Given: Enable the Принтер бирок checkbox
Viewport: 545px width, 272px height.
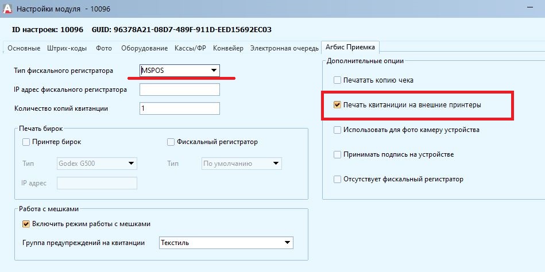Looking at the screenshot, I should click(26, 142).
